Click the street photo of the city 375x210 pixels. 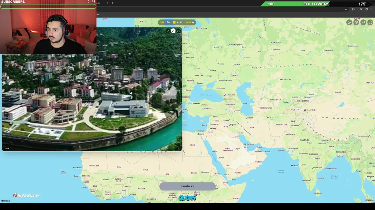pos(92,89)
